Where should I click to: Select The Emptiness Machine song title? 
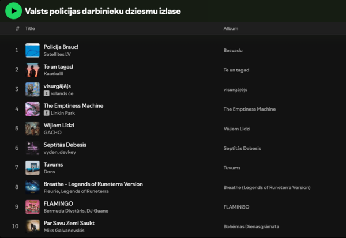pos(73,105)
